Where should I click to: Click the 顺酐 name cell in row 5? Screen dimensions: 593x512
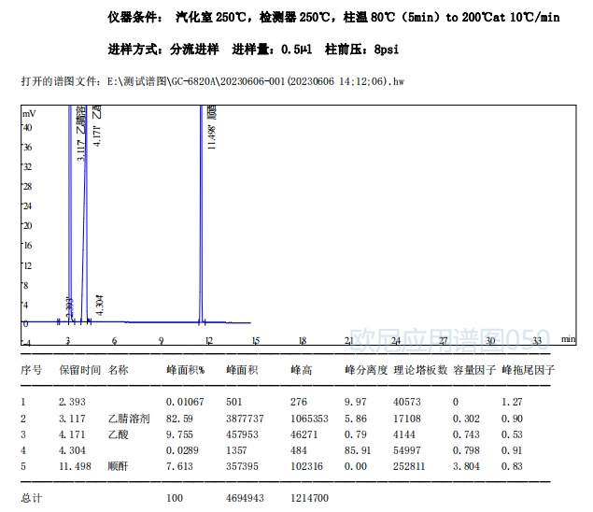pyautogui.click(x=117, y=465)
